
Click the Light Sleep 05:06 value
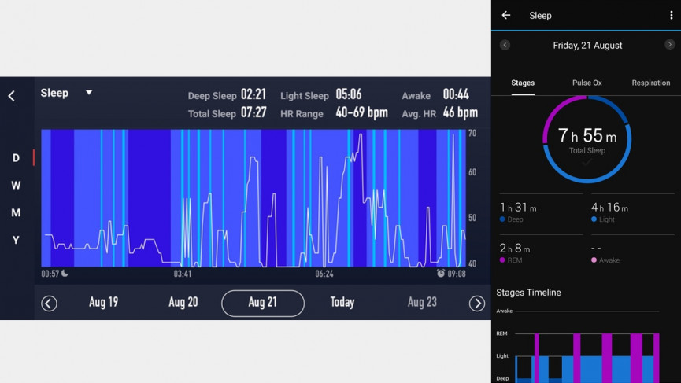point(348,94)
